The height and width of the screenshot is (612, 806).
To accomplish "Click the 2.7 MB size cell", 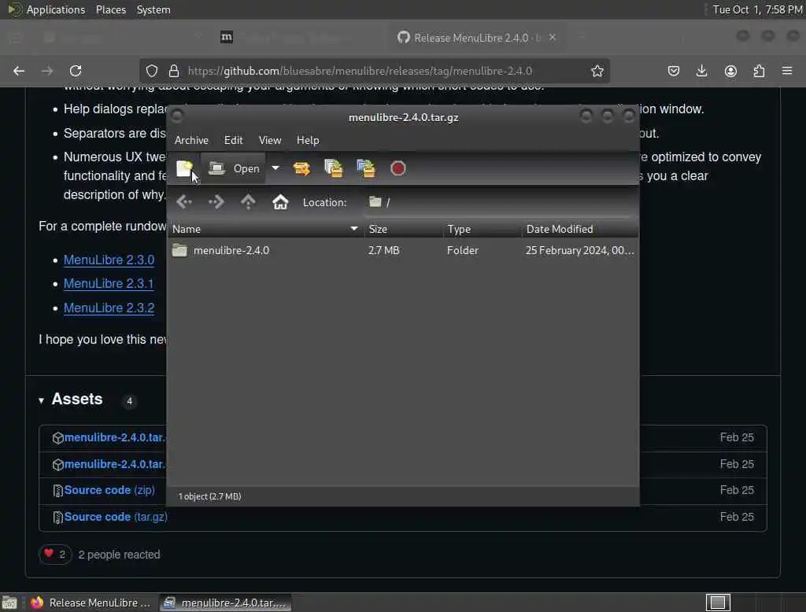I will click(x=383, y=251).
